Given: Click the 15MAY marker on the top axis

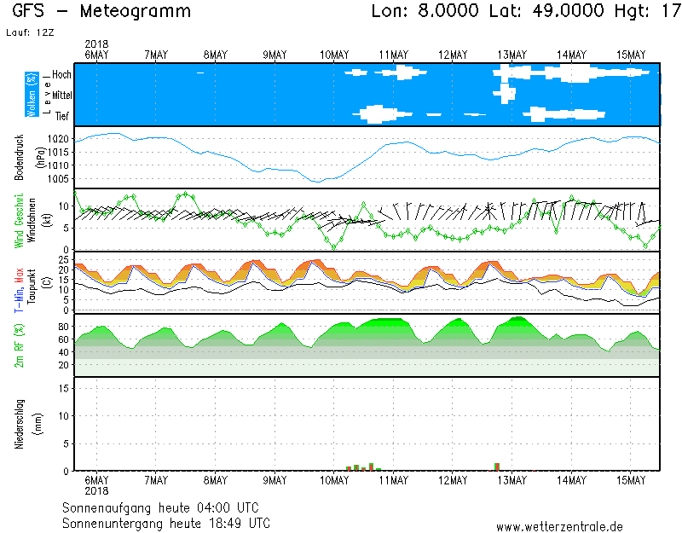Looking at the screenshot, I should tap(631, 55).
